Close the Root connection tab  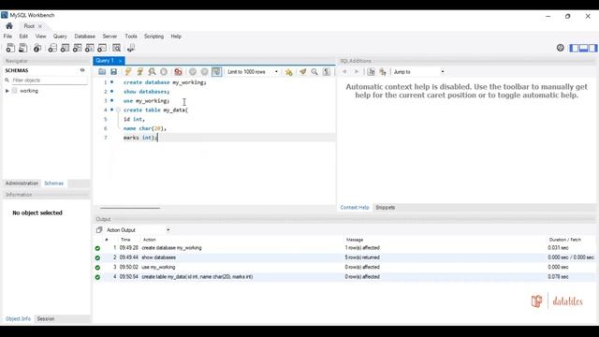39,26
